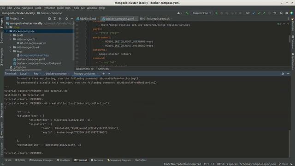Image resolution: width=295 pixels, height=166 pixels.
Task: Click the Git update project arrow
Action: pyautogui.click(x=254, y=13)
